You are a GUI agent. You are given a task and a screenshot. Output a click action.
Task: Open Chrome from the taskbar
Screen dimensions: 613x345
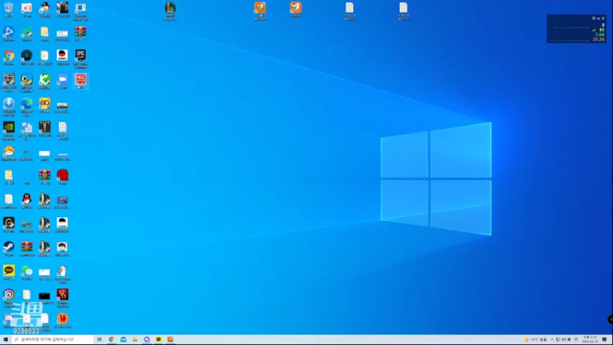pos(111,340)
